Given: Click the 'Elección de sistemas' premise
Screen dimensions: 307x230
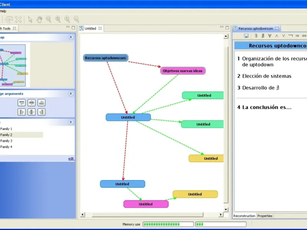Looking at the screenshot, I should 267,76.
